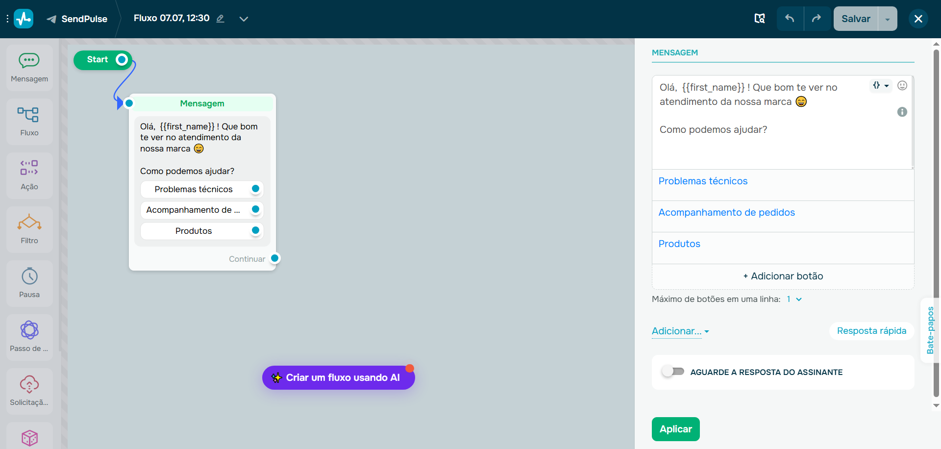This screenshot has height=449, width=941.
Task: Insert an emoji into the message text
Action: [x=903, y=85]
